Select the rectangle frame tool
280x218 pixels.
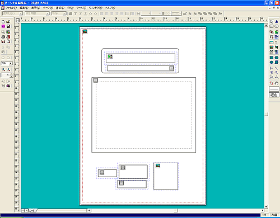click(272, 26)
